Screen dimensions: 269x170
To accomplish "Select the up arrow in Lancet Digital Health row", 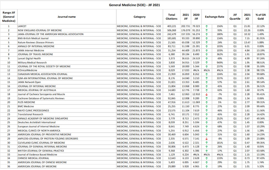I will tap(207, 59).
